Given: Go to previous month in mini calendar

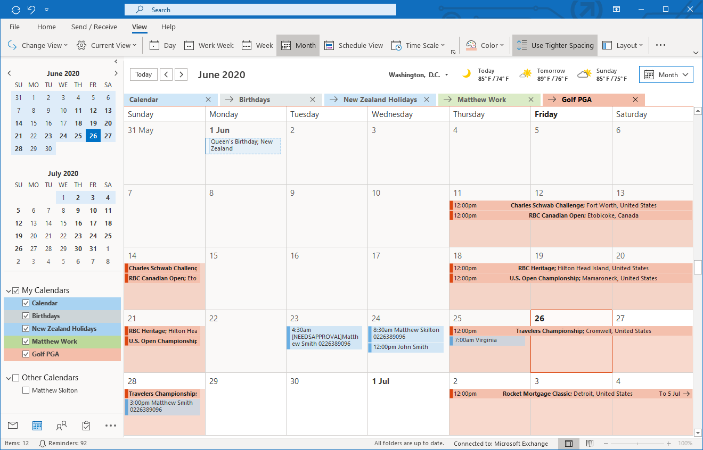Looking at the screenshot, I should [9, 73].
